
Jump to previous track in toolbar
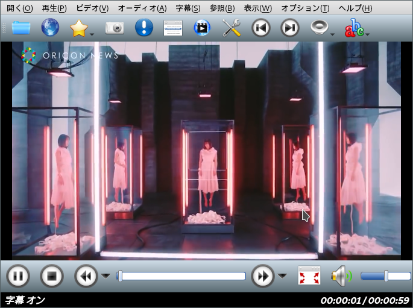click(261, 28)
